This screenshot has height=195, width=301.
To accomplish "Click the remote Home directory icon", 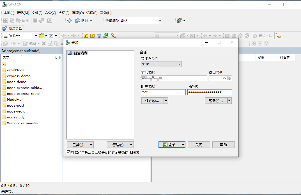I will point(240,36).
